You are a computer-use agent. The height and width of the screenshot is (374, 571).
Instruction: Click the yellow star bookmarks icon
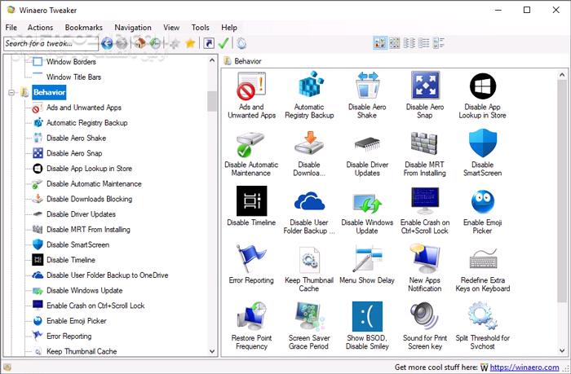click(190, 43)
